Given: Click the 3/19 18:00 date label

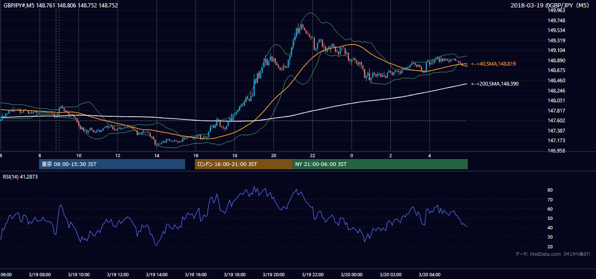Looking at the screenshot, I should [x=235, y=274].
